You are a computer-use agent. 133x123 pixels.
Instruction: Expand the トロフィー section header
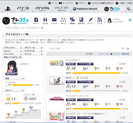14,90
